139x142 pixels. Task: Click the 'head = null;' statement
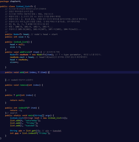(x=17, y=45)
